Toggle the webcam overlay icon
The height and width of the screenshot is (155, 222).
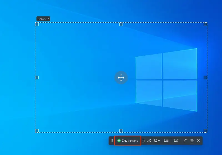click(192, 141)
